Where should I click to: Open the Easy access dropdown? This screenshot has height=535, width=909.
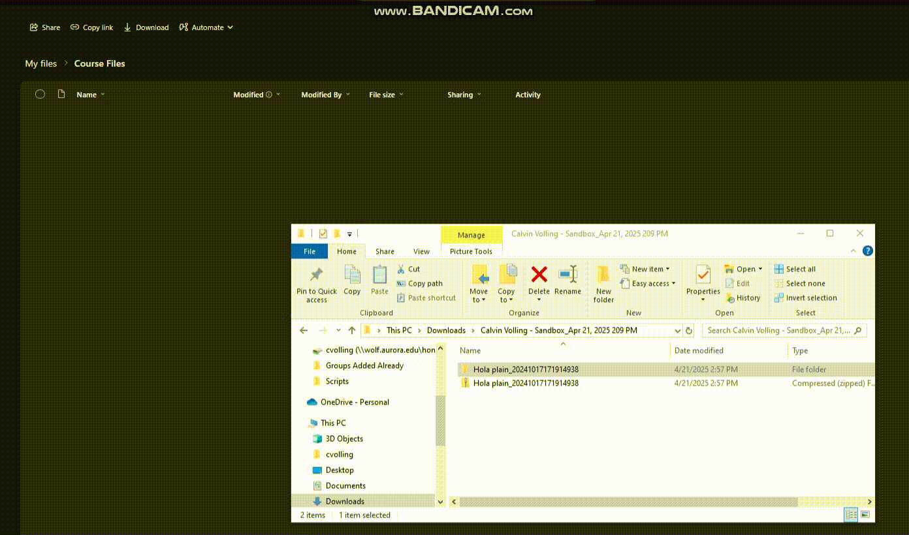pyautogui.click(x=647, y=283)
